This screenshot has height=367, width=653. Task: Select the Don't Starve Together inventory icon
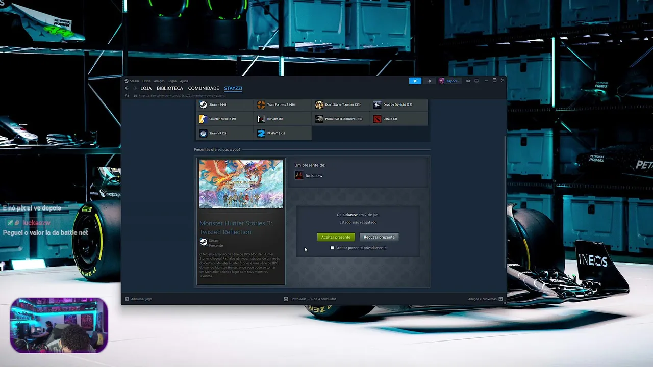(x=319, y=104)
